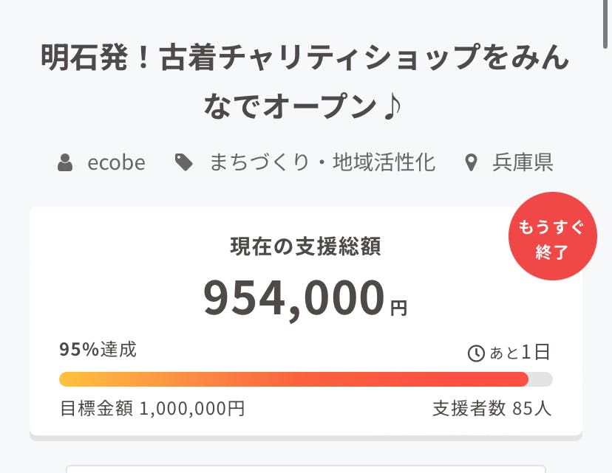Click the location pin icon

(x=471, y=162)
